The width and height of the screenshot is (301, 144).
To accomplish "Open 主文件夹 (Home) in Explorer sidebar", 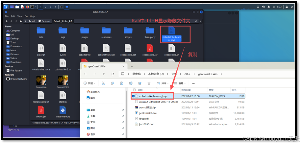I will pos(93,92).
